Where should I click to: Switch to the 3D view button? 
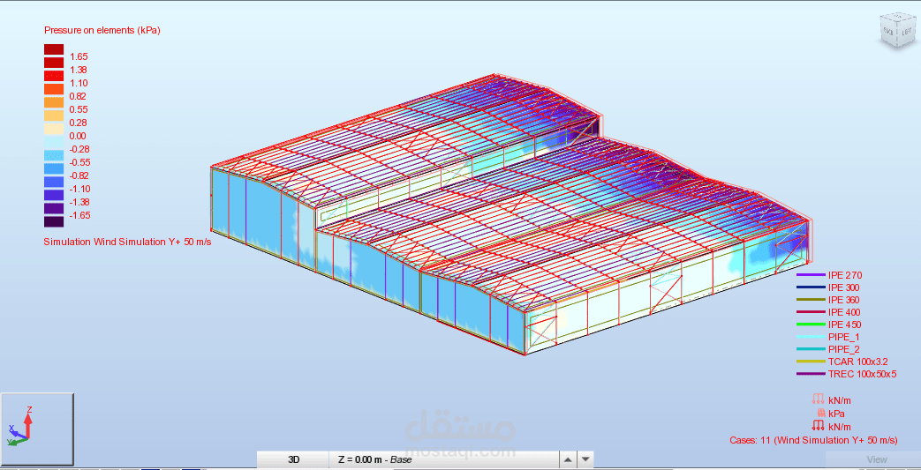point(293,459)
